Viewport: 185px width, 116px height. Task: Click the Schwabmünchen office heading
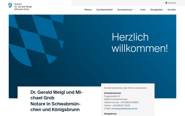[113, 93]
